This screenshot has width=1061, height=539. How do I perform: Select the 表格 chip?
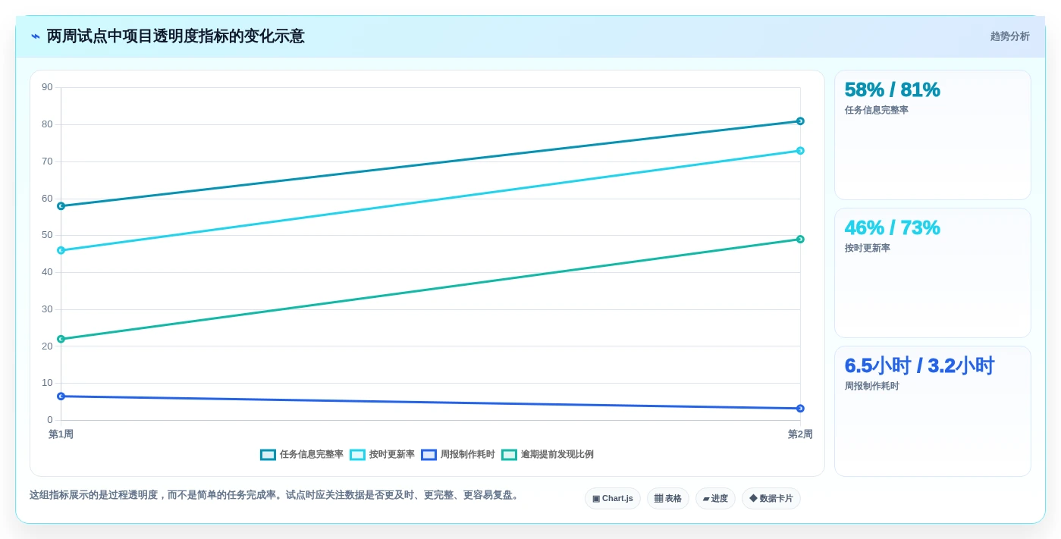click(x=667, y=498)
